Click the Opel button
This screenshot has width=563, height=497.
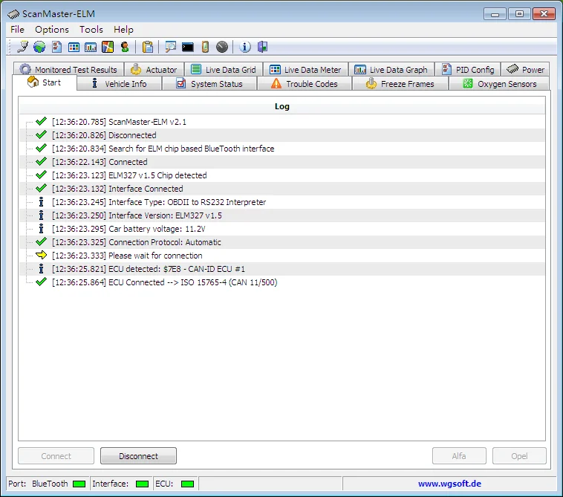tap(519, 455)
